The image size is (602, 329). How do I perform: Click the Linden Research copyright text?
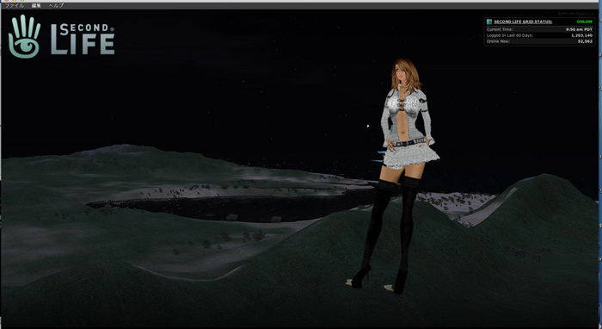[576, 14]
